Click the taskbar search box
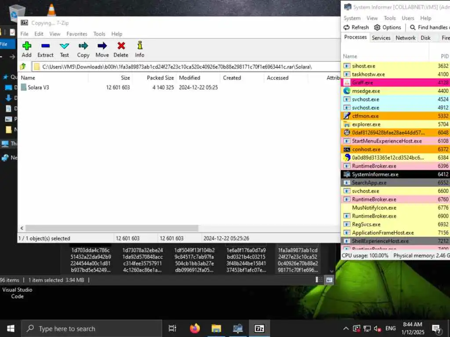The width and height of the screenshot is (450, 337). click(92, 328)
